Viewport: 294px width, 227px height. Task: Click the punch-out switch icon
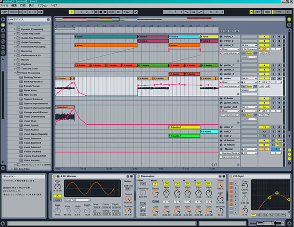tap(200, 12)
